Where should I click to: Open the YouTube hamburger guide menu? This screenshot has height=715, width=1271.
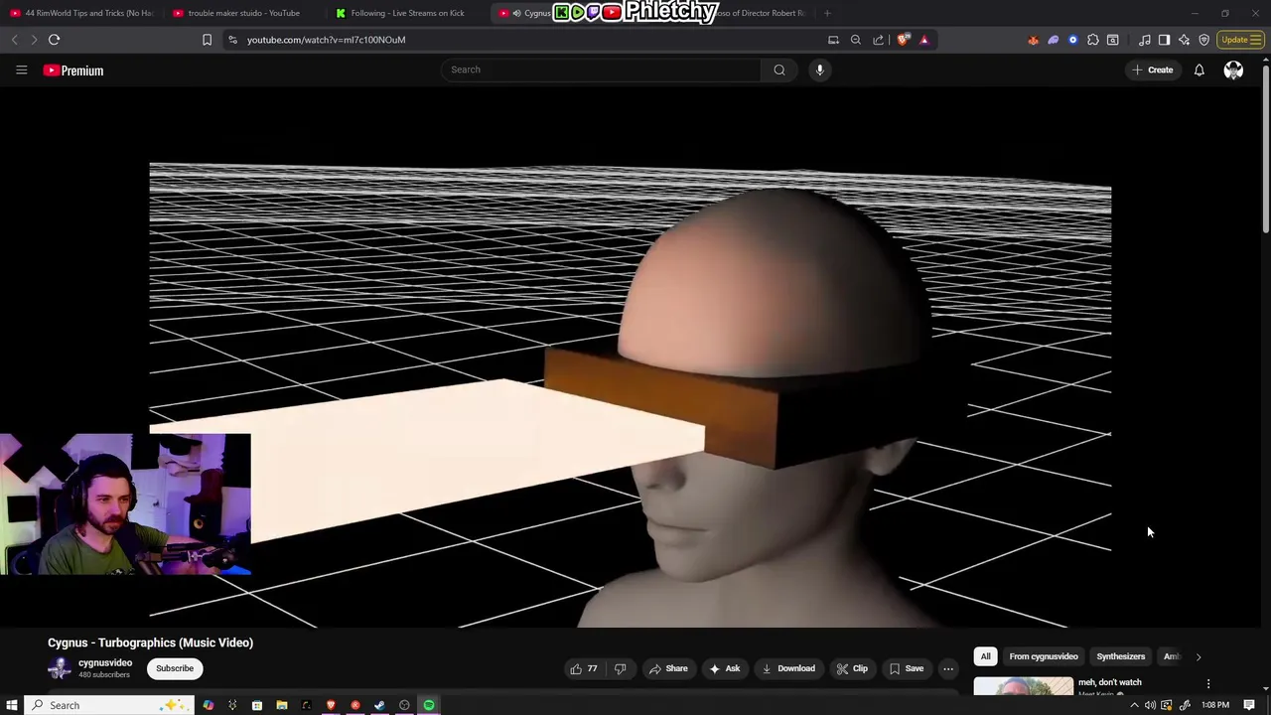21,71
